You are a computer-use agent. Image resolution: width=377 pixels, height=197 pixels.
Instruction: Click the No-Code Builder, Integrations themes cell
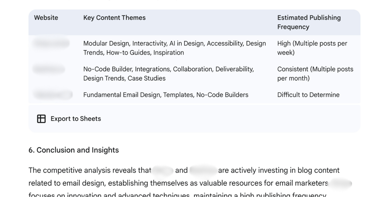tap(168, 74)
